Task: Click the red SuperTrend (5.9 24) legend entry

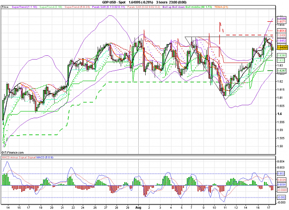Action: coord(77,7)
